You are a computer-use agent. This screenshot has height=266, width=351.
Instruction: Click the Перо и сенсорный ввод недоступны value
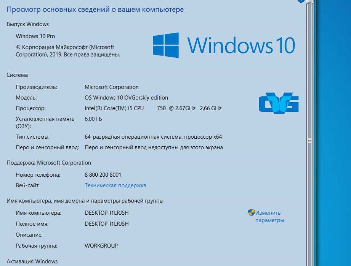154,147
